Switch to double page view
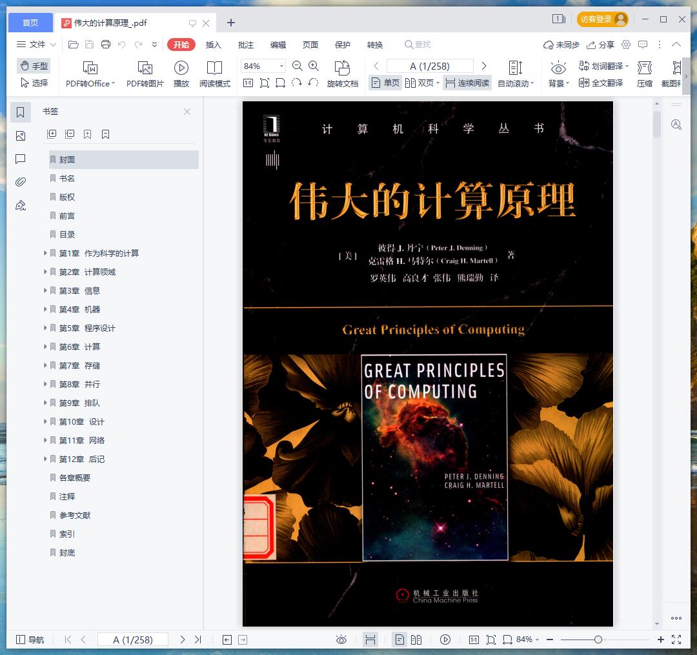 tap(422, 83)
